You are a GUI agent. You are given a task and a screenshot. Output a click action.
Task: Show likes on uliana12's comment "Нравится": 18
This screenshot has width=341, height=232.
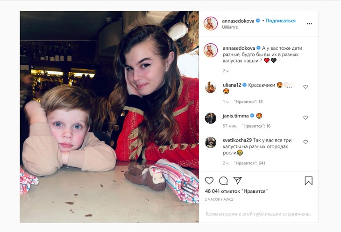coord(248,102)
